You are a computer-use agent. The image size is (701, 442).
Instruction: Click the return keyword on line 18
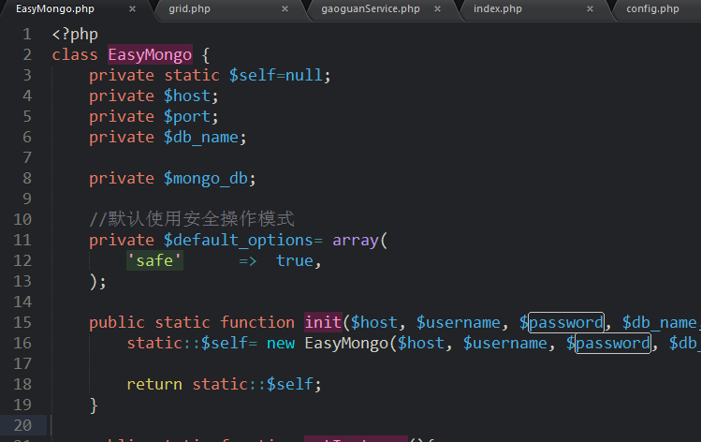(154, 384)
